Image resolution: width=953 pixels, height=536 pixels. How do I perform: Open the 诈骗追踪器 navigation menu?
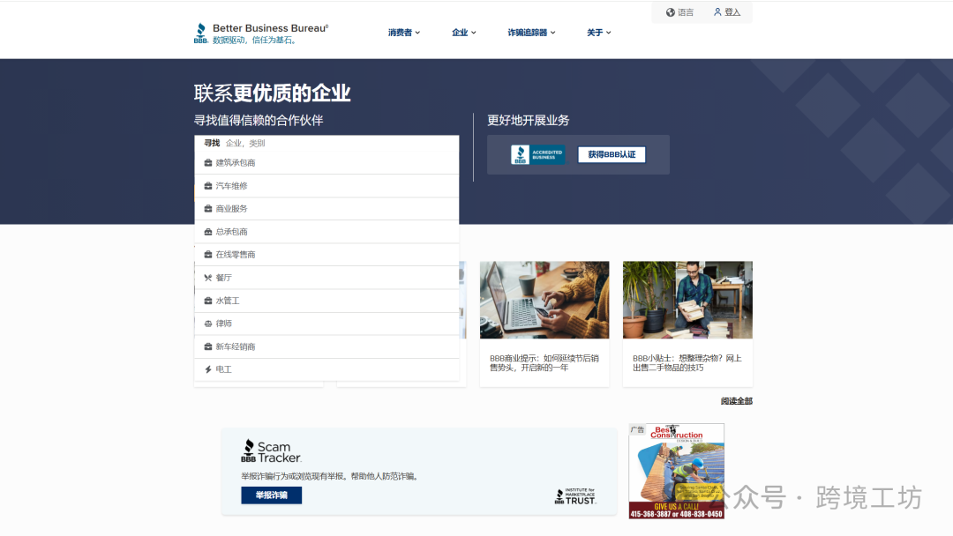(x=529, y=32)
